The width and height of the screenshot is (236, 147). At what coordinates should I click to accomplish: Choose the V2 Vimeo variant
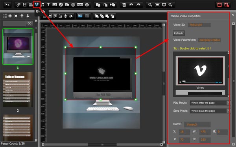click(x=43, y=12)
